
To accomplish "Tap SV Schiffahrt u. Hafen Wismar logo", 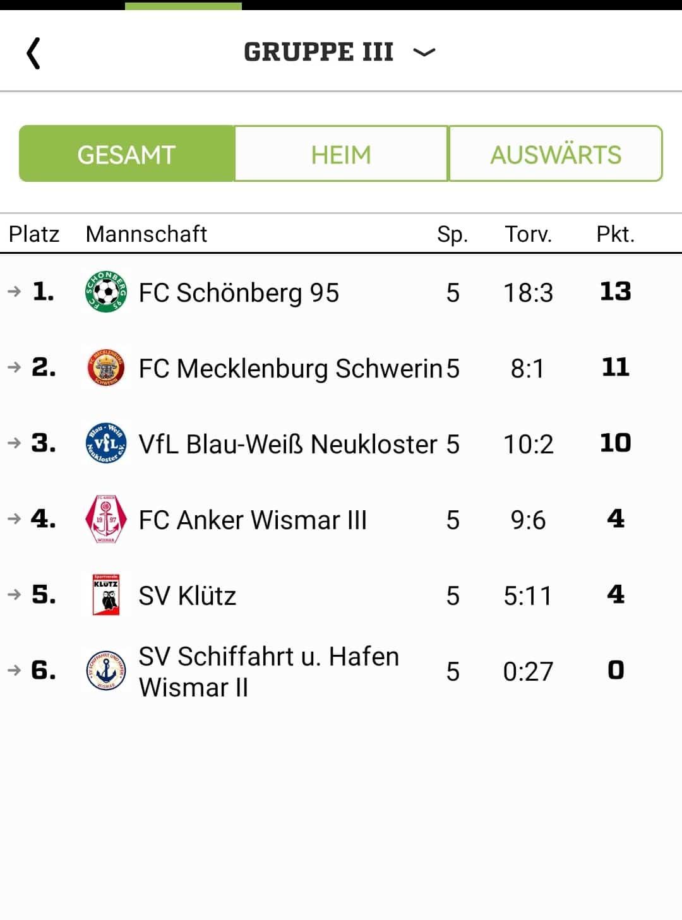I will coord(105,671).
